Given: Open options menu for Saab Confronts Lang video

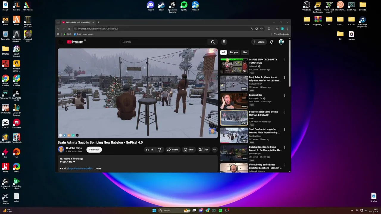Looking at the screenshot, I should (285, 130).
